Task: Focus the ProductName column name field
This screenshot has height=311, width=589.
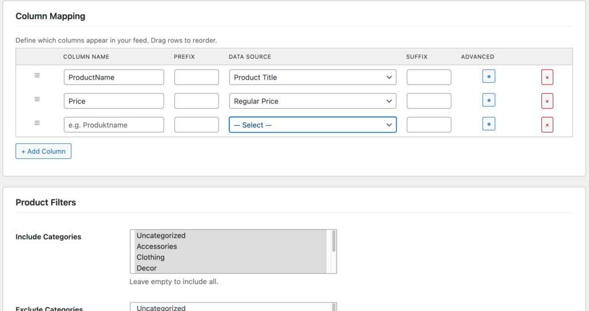Action: click(x=114, y=78)
